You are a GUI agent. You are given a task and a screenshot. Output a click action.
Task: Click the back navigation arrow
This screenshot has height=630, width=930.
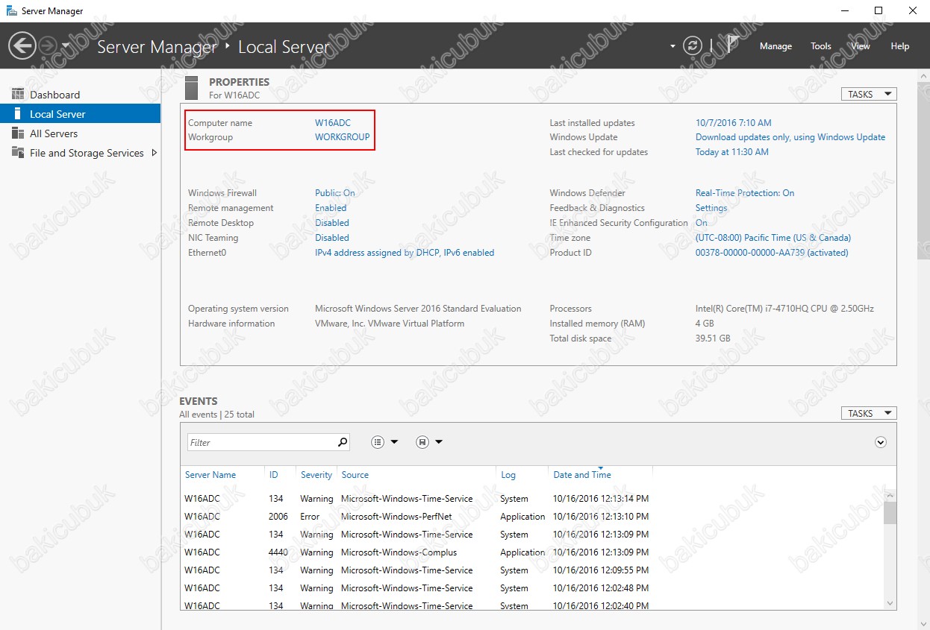22,46
